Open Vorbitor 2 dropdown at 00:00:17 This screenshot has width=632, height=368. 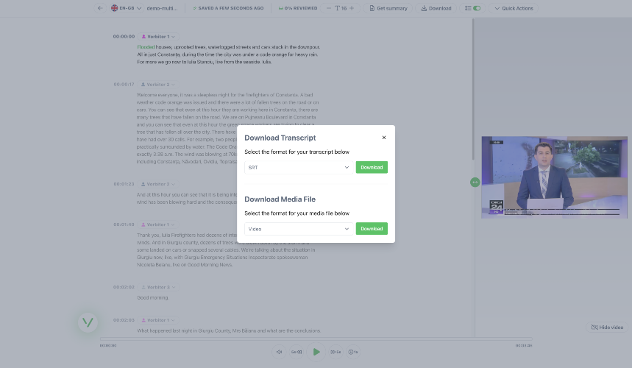[157, 85]
